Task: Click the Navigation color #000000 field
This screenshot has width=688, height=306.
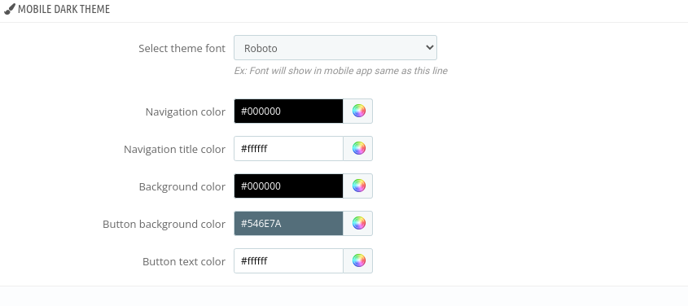Action: pyautogui.click(x=288, y=111)
